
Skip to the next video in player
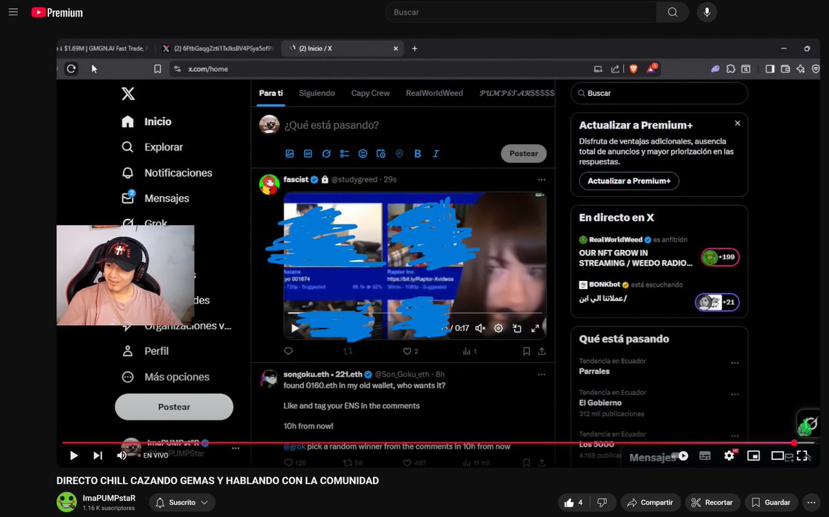[x=97, y=456]
